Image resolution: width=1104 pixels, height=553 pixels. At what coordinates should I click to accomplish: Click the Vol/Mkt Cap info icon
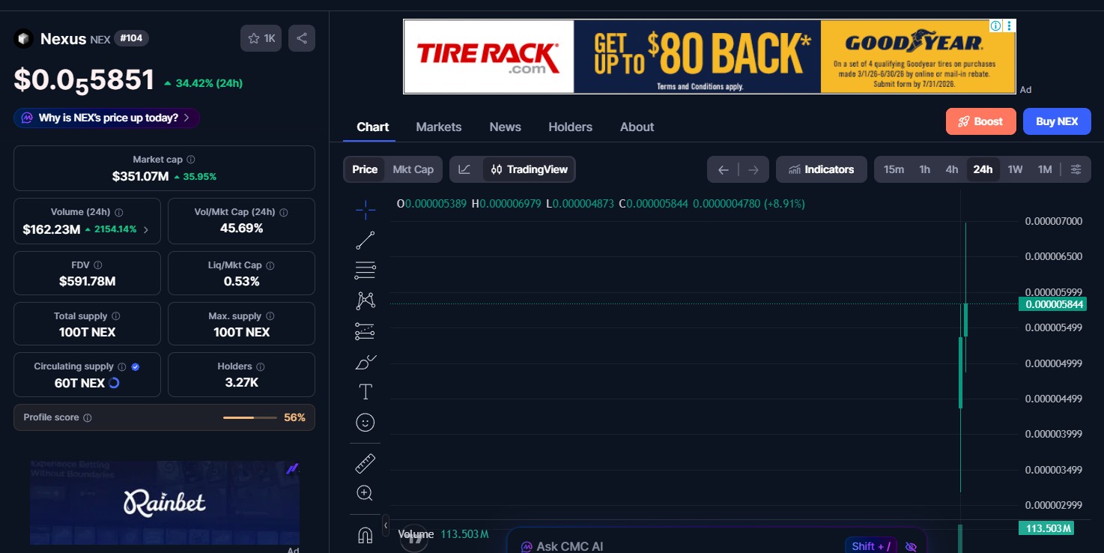[283, 212]
